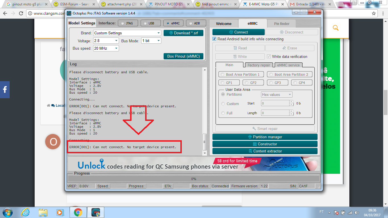Open the media player taskbar icon
Viewport: 388px width, 218px height.
pyautogui.click(x=60, y=212)
